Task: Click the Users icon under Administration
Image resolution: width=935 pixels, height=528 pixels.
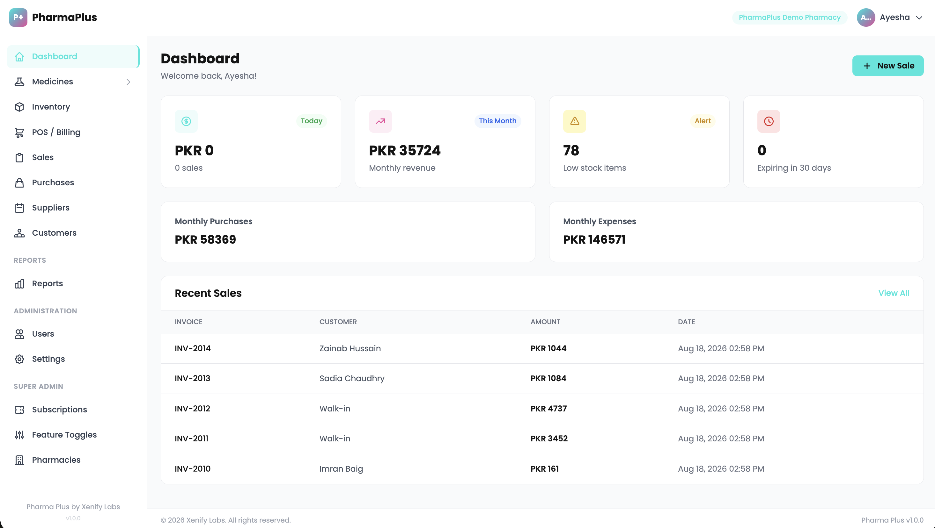Action: tap(19, 334)
